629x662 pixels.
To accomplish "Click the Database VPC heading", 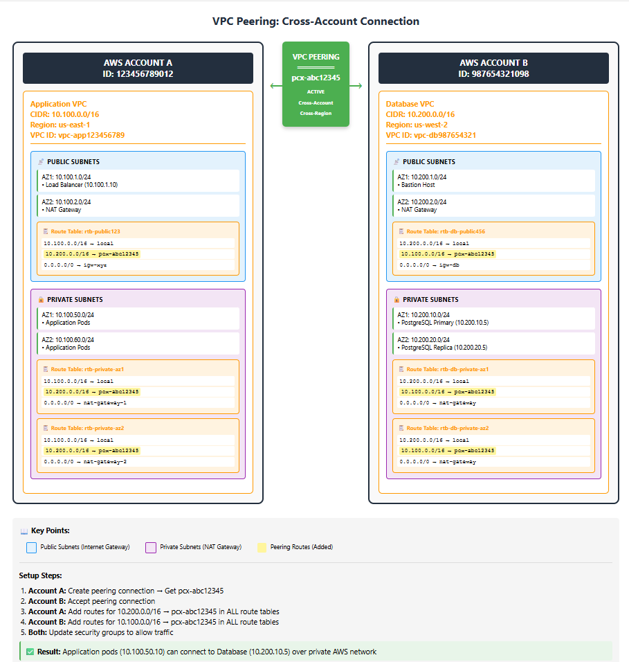I will 410,104.
